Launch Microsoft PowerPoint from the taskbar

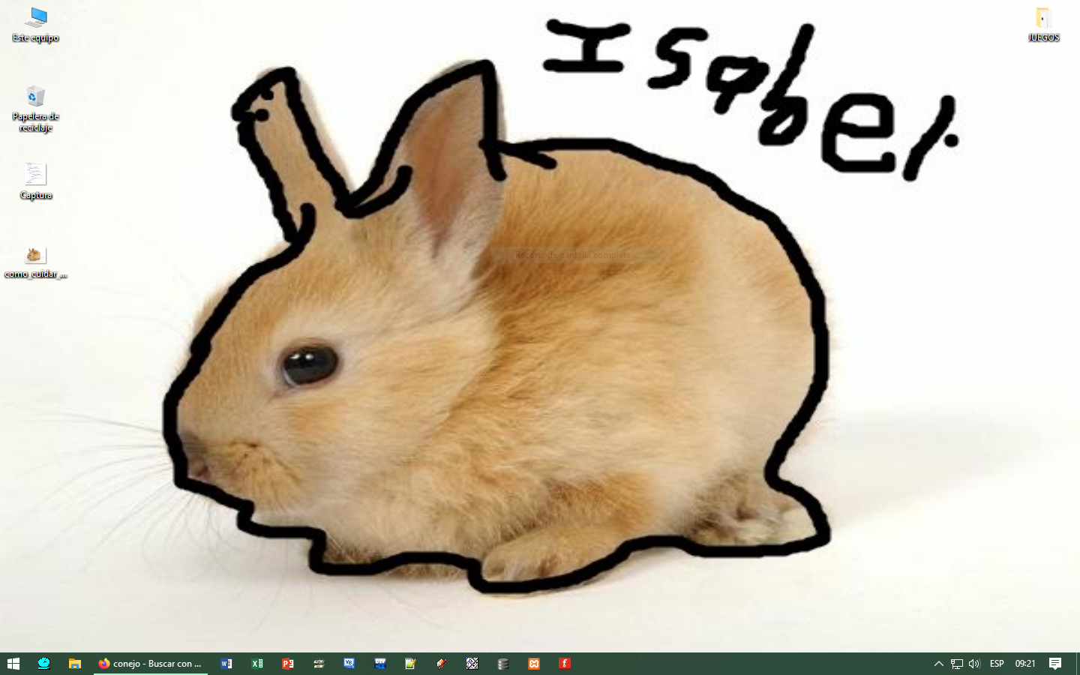tap(288, 664)
